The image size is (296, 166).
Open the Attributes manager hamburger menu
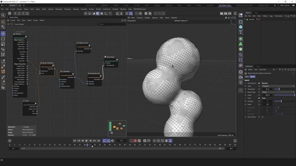pyautogui.click(x=246, y=70)
